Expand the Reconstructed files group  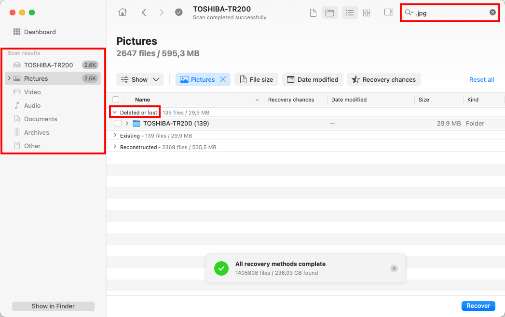115,147
